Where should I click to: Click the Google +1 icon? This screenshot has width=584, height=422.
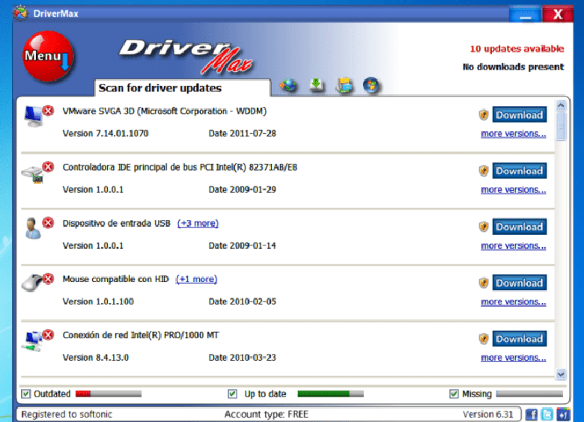coord(563,415)
